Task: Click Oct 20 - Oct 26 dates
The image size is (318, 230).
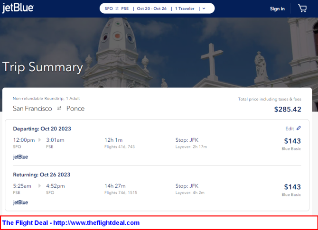Action: point(152,9)
